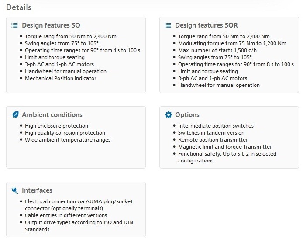This screenshot has width=303, height=242.
Task: Click the Details page title
Action: click(18, 7)
